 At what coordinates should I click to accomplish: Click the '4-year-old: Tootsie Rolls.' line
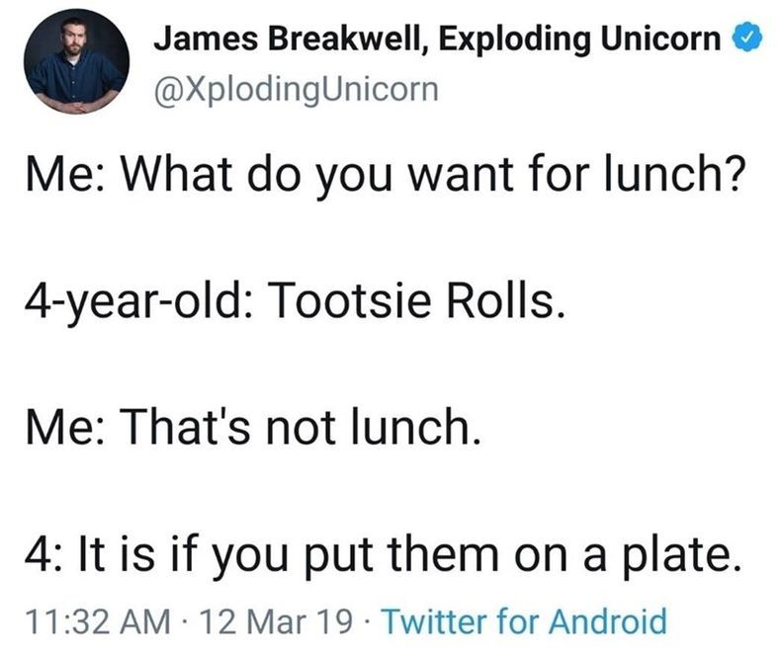point(296,302)
